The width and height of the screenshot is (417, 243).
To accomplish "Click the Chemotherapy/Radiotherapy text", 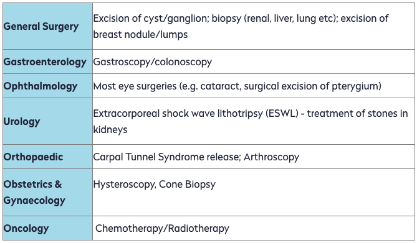I will 162,229.
